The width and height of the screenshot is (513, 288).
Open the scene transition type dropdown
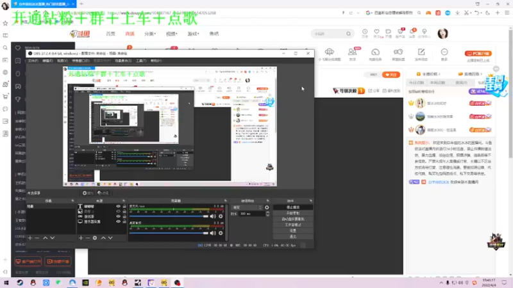(x=247, y=207)
